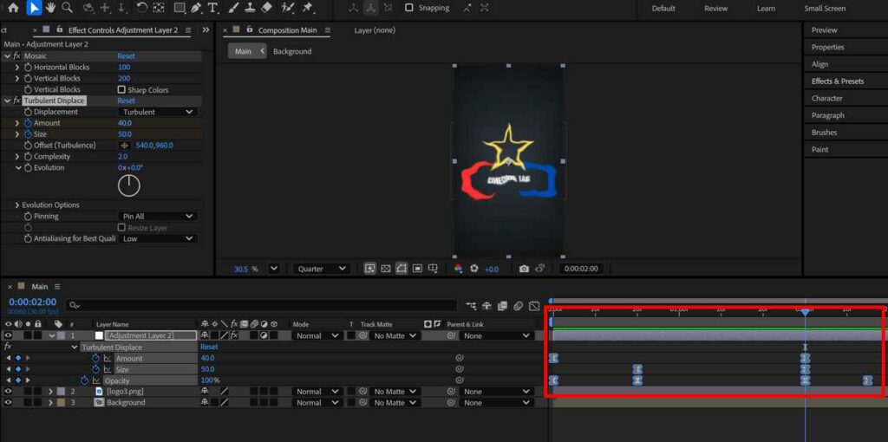This screenshot has width=888, height=442.
Task: Select the Type text tool
Action: 212,8
